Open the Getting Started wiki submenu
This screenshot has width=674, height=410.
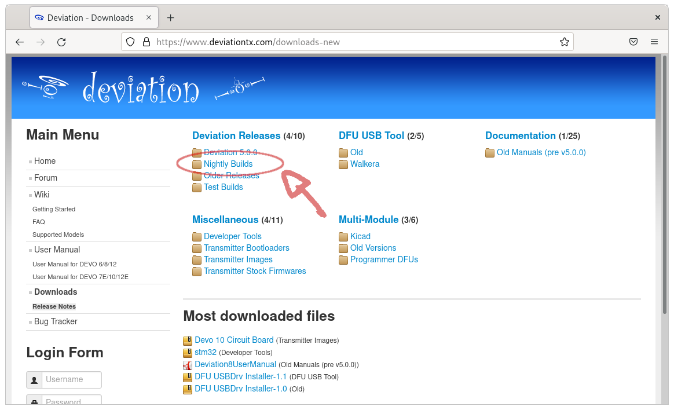point(54,209)
